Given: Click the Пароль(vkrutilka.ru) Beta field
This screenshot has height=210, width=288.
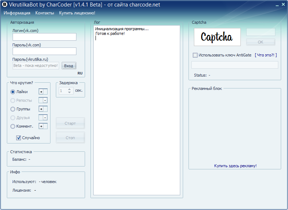Looking at the screenshot, I should (36, 65).
